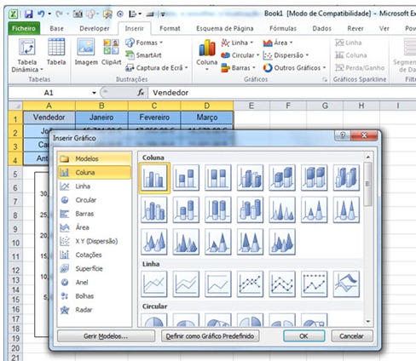Select Coluna in the chart type list
The width and height of the screenshot is (416, 361).
(95, 172)
